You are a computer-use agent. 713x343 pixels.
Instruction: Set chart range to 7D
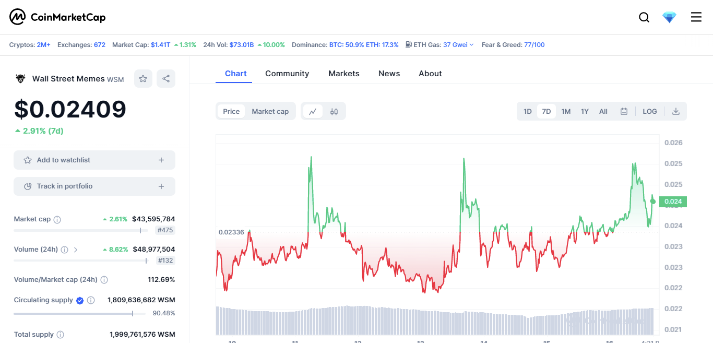point(546,111)
